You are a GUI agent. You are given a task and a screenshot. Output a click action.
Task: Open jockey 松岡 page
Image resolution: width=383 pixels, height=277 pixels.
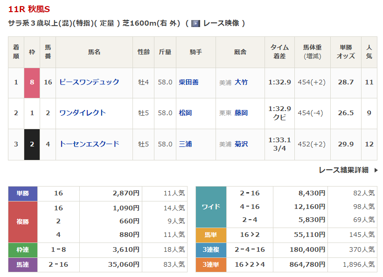[185, 113]
